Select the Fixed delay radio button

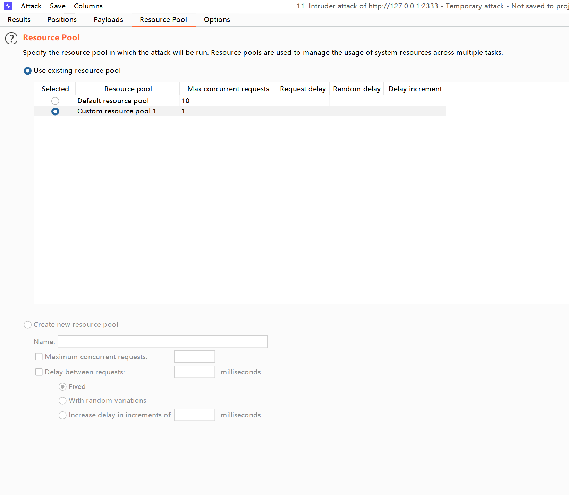(x=62, y=387)
